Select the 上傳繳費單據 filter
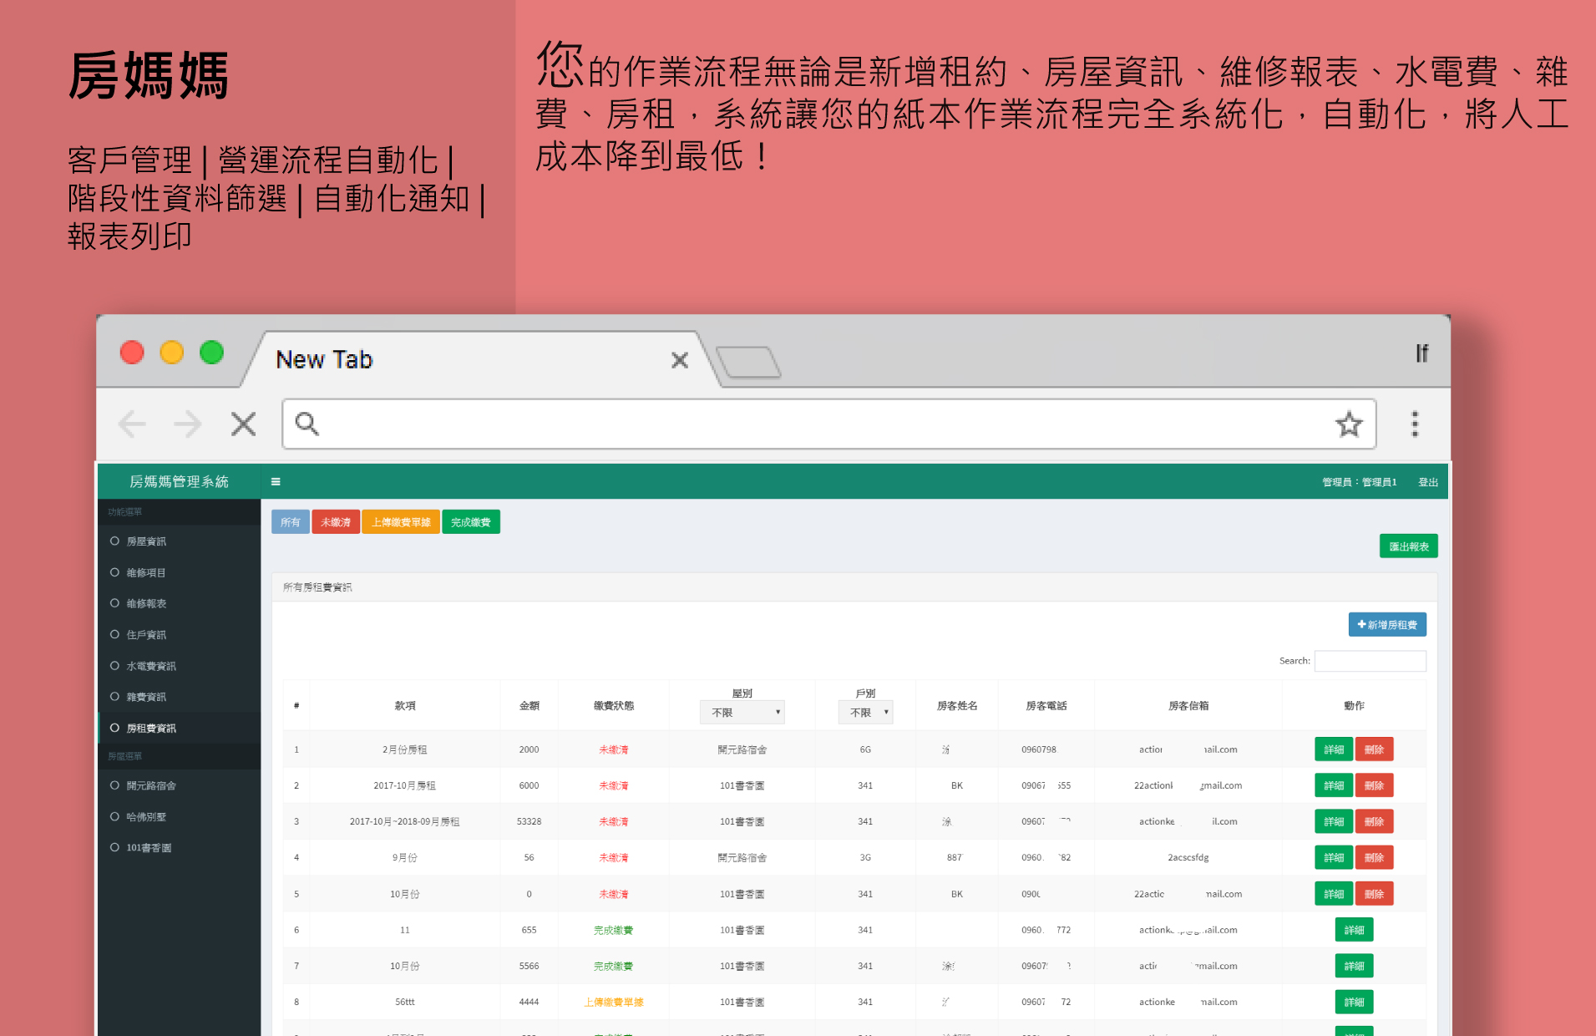The image size is (1596, 1036). [x=401, y=522]
